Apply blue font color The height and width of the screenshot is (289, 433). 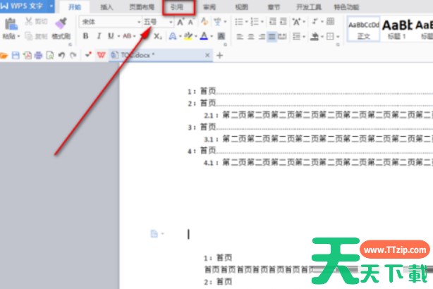click(x=204, y=36)
